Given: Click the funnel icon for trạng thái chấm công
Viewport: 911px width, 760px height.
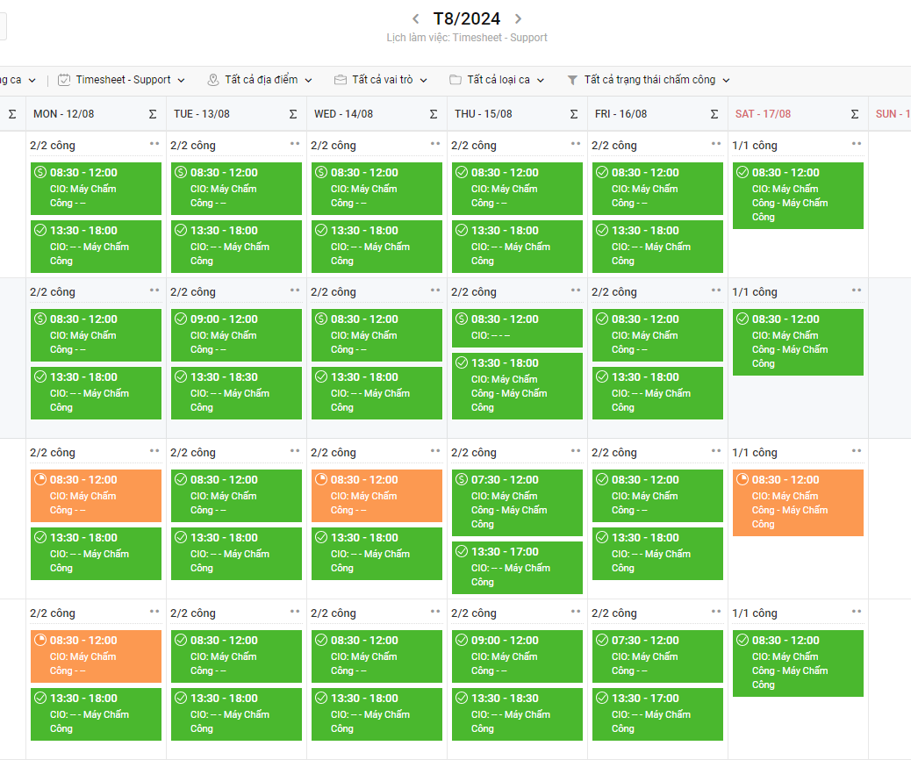Looking at the screenshot, I should point(572,80).
